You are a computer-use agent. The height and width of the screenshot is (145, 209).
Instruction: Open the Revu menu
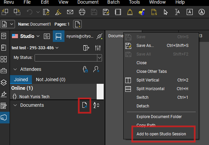click(9, 2)
